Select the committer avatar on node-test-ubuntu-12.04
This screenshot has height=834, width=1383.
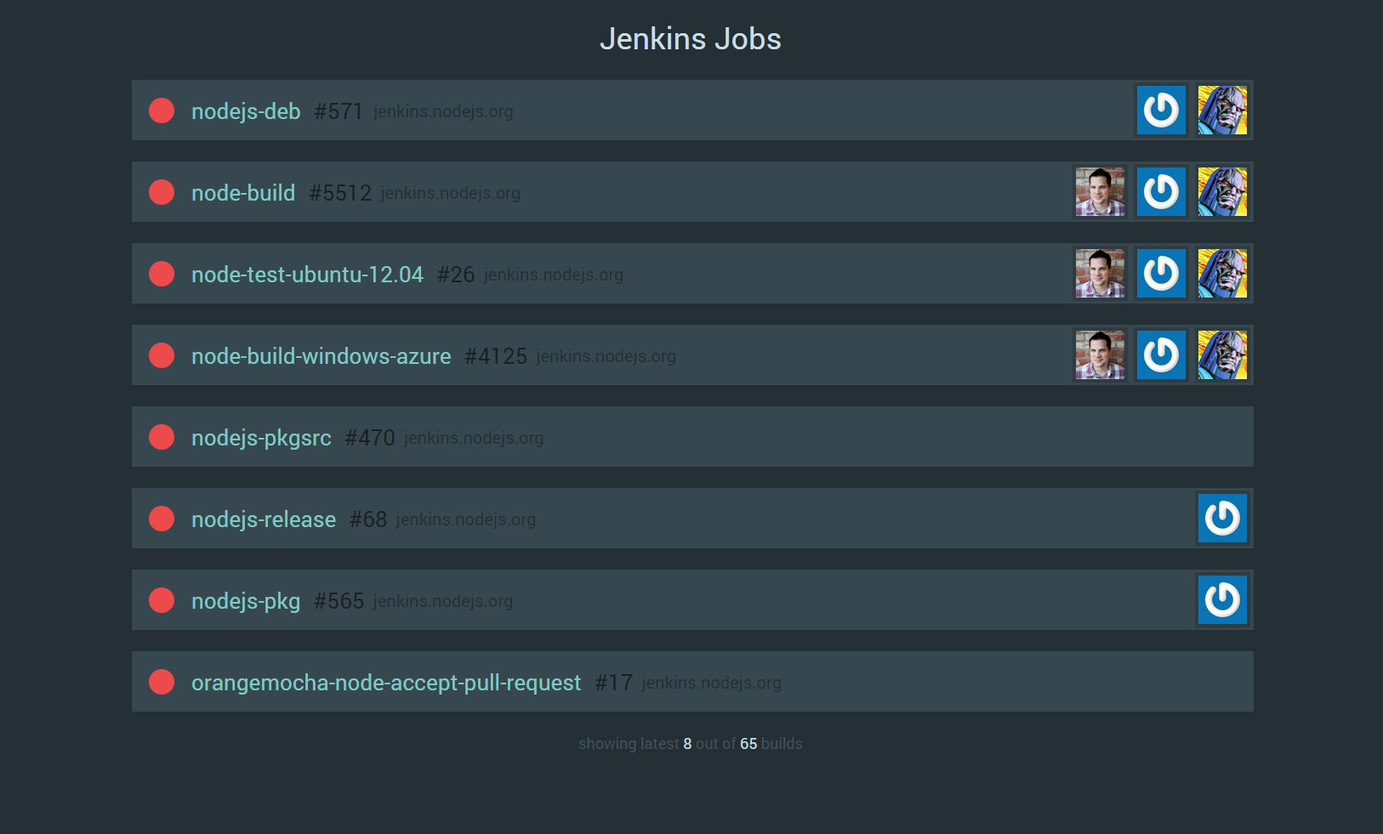1100,274
